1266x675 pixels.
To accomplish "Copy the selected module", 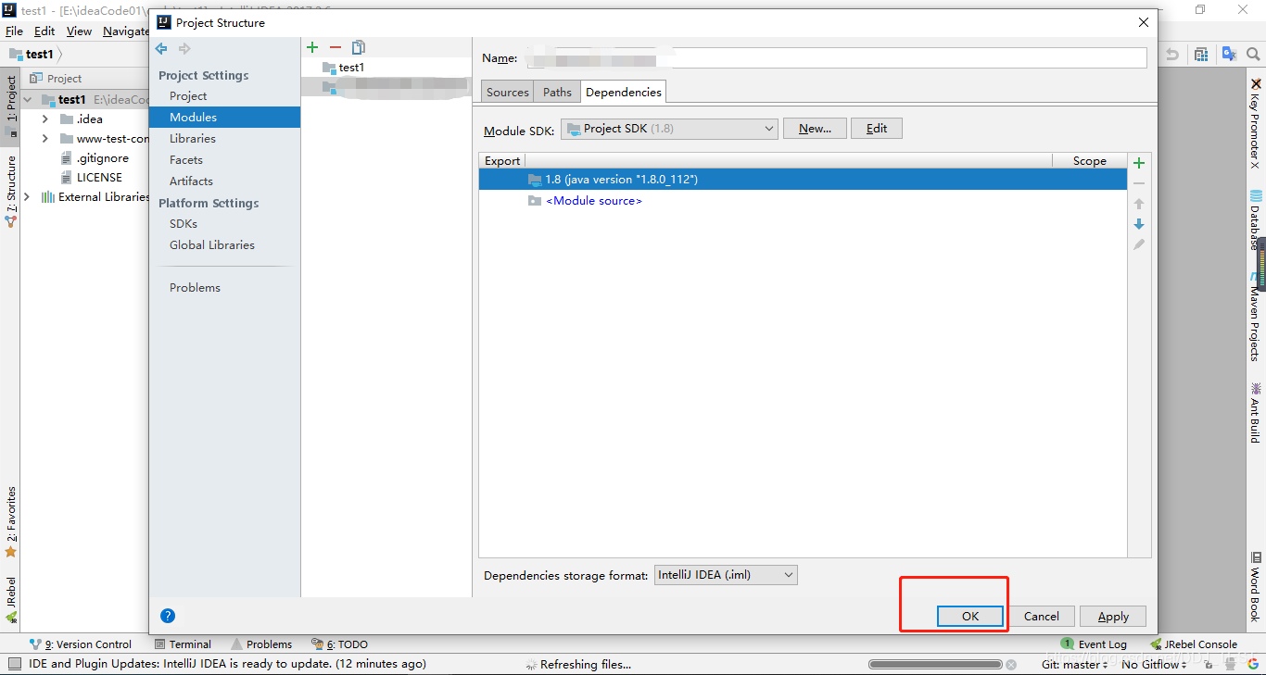I will (359, 47).
